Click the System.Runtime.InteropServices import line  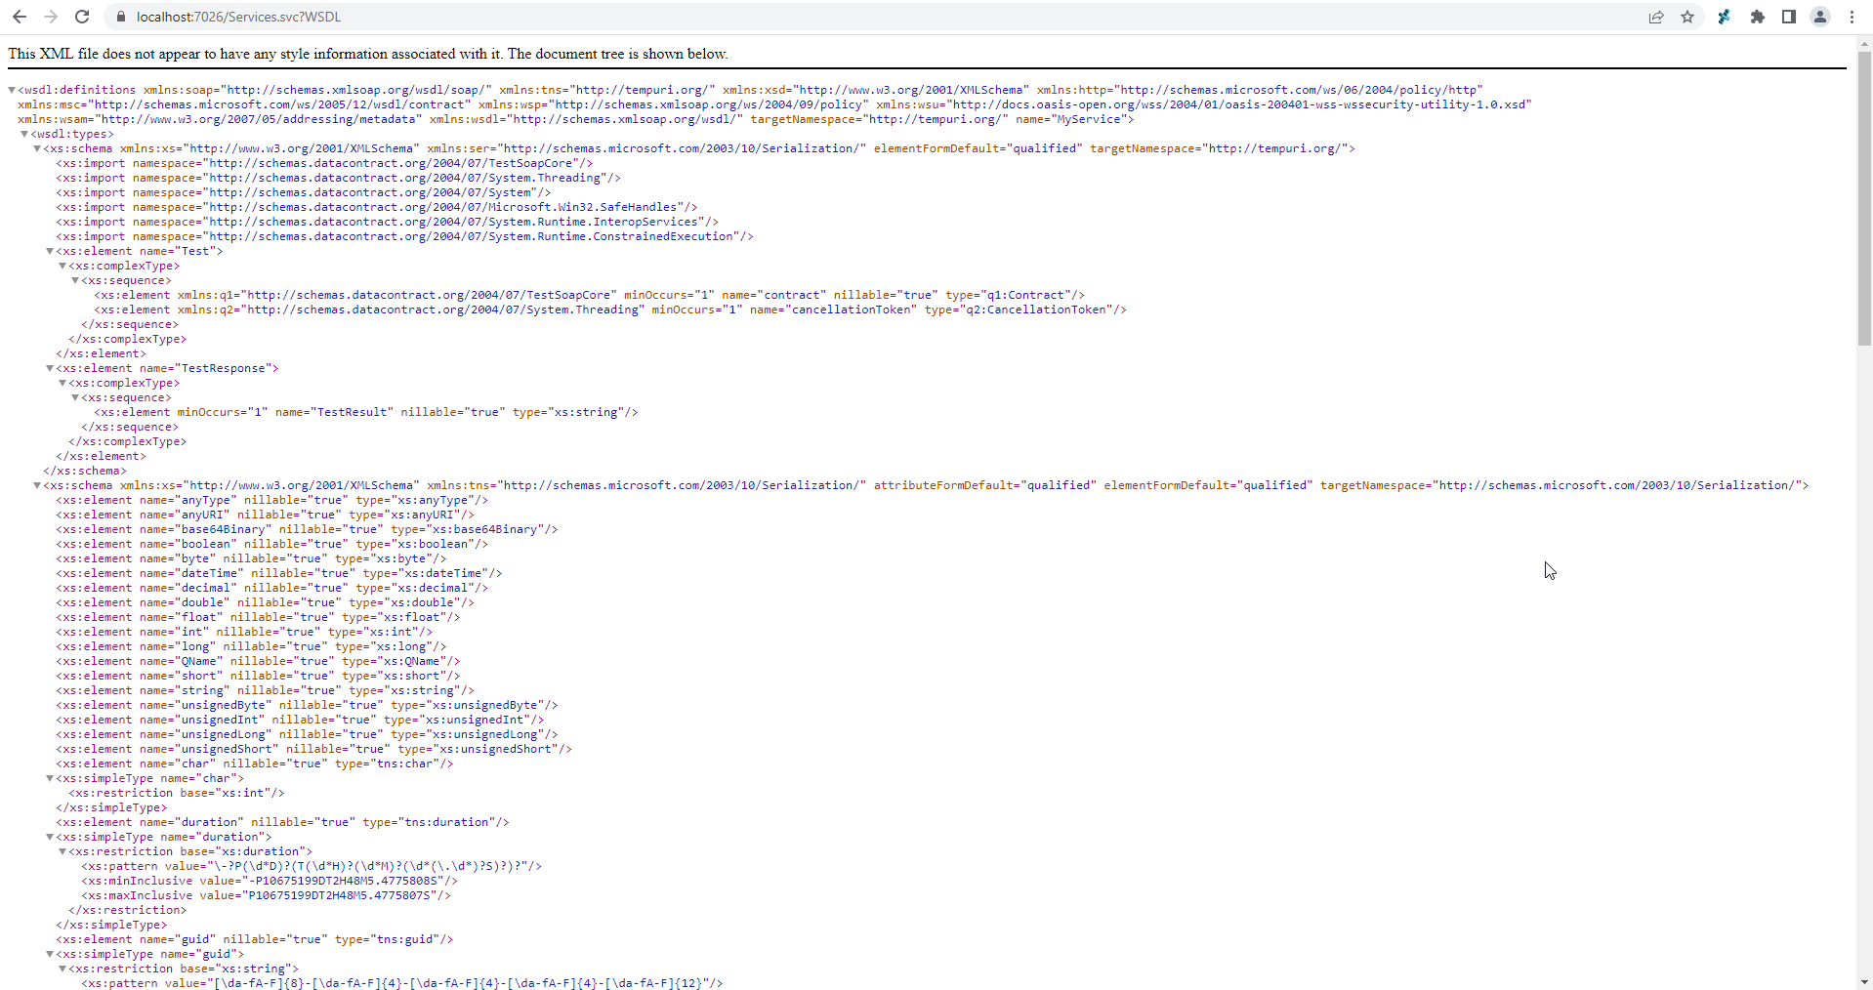pos(387,222)
